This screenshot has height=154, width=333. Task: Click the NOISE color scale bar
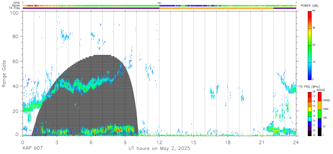point(319,114)
